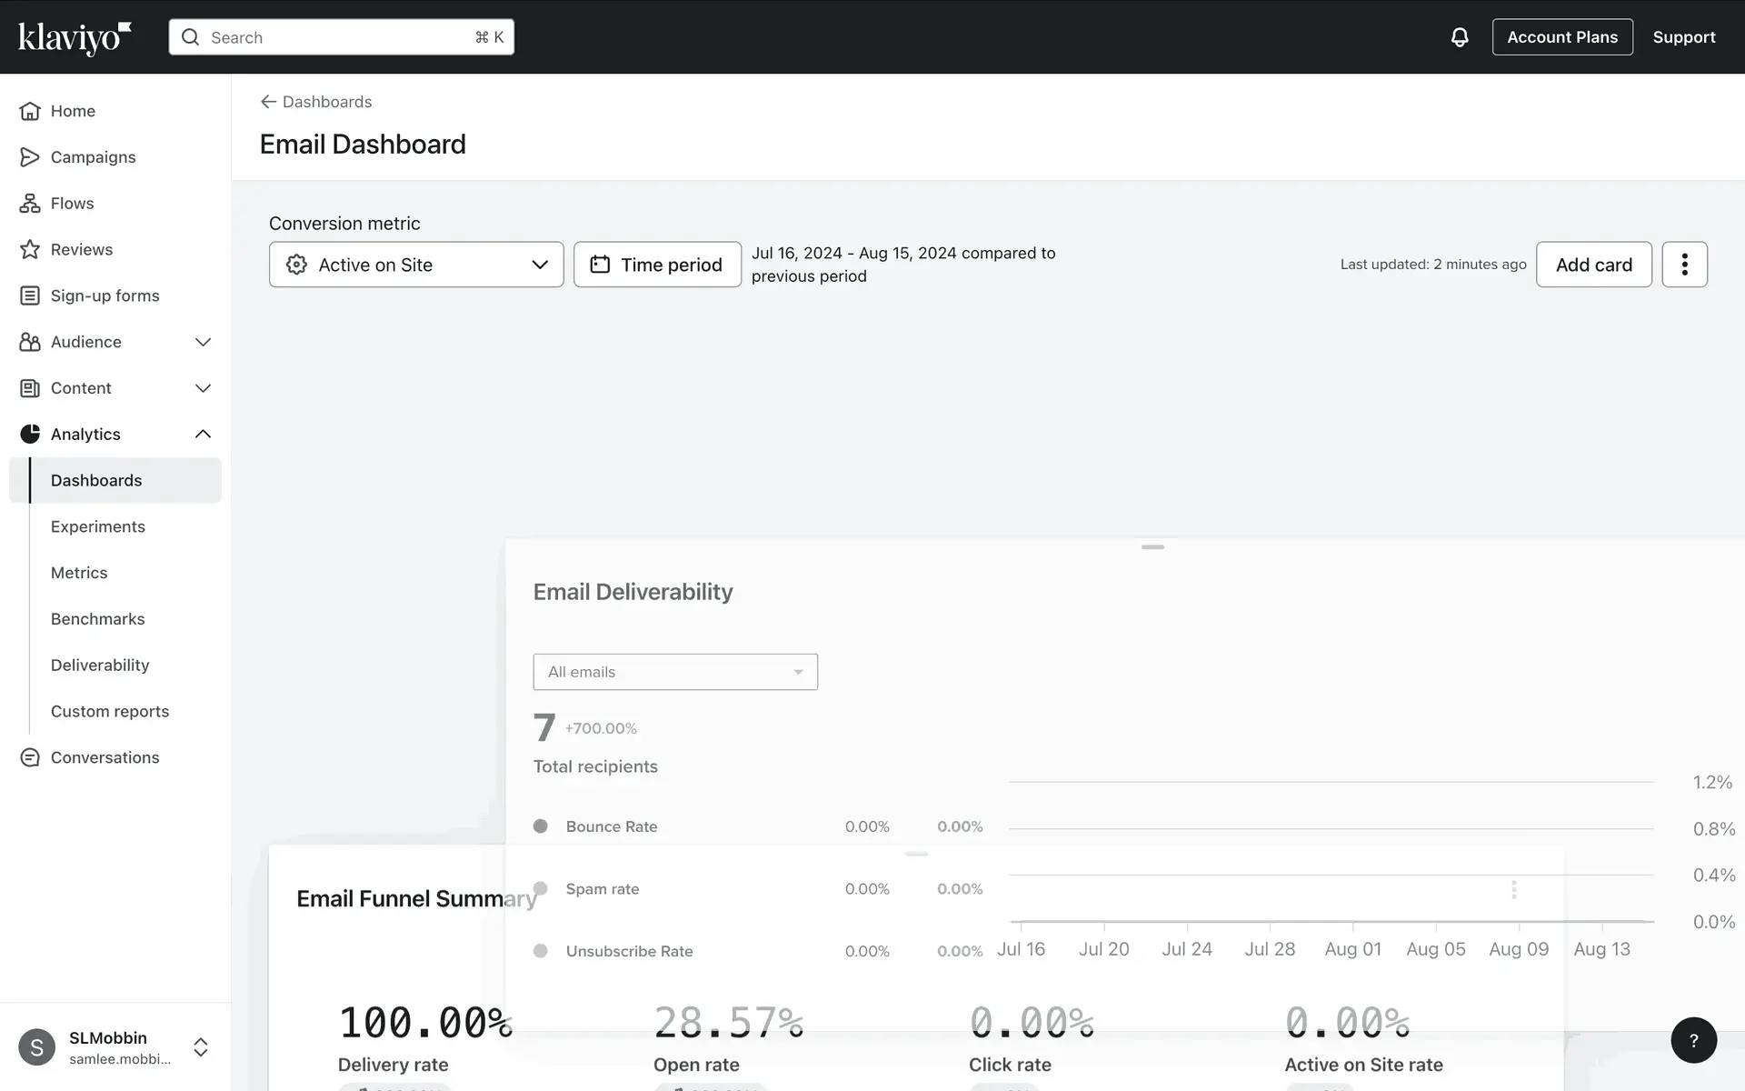Viewport: 1745px width, 1091px height.
Task: Open the dashboard three-dot options menu
Action: [1684, 265]
